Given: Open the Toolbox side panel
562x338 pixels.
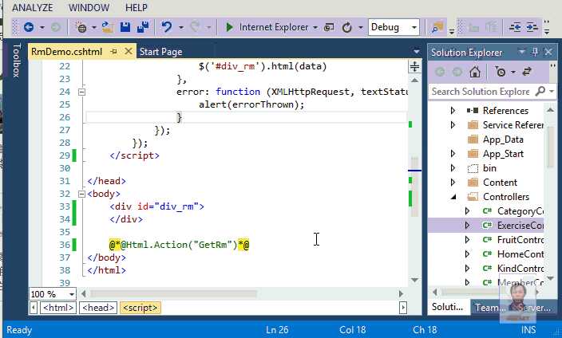Looking at the screenshot, I should click(x=17, y=60).
